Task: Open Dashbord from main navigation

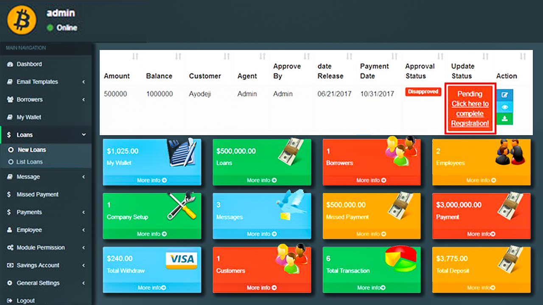Action: click(29, 64)
